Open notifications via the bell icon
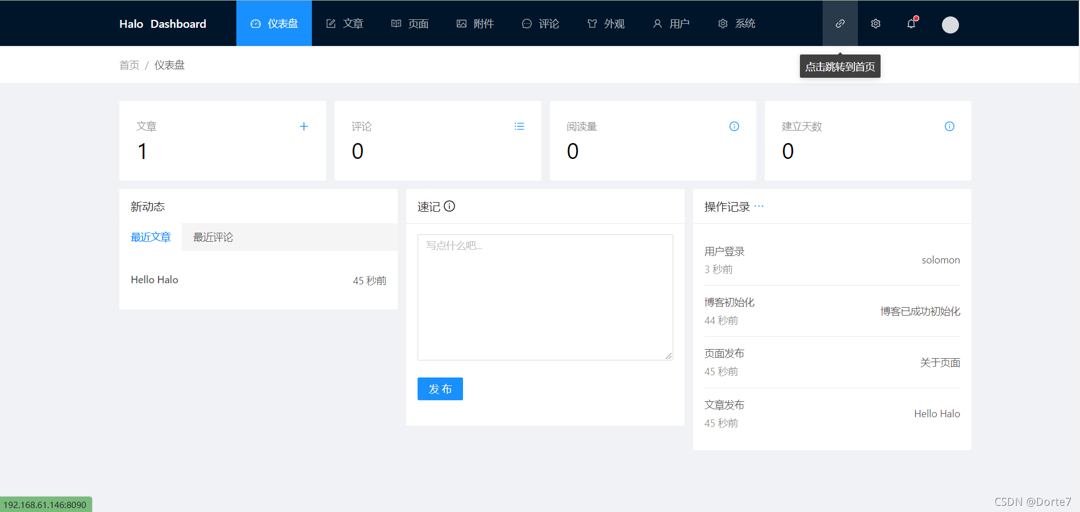 pos(911,23)
